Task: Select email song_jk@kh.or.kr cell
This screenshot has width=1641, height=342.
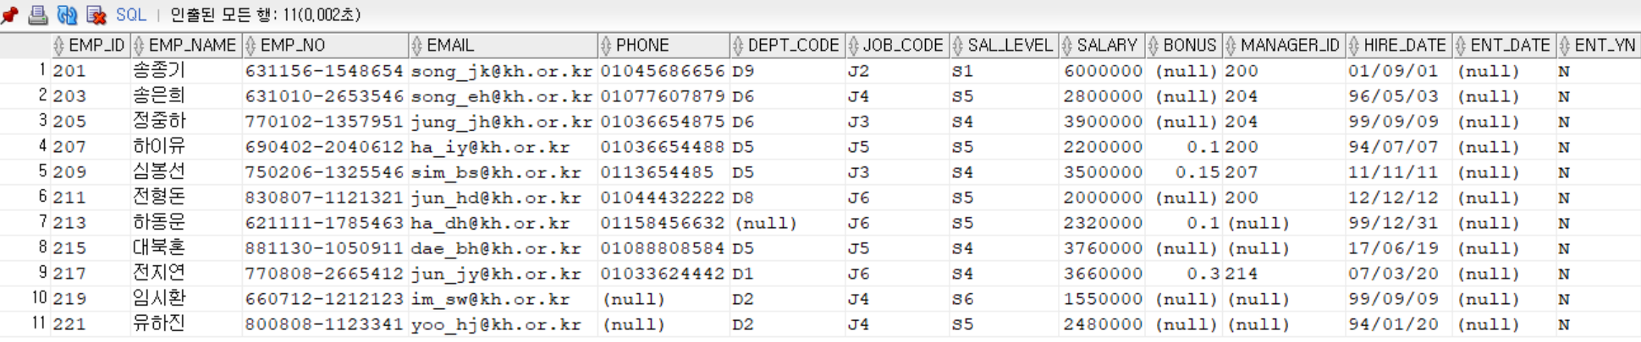Action: point(503,71)
